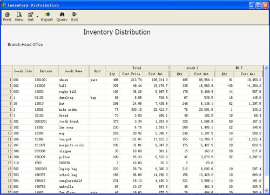Open the dropdown arrow beside Set
The image size is (270, 195).
37,17
